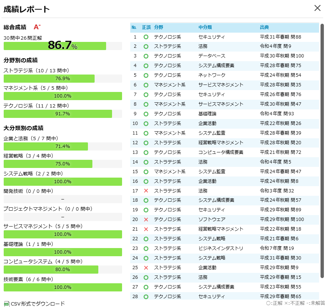
Task: Click the 出典 column header
Action: click(264, 27)
